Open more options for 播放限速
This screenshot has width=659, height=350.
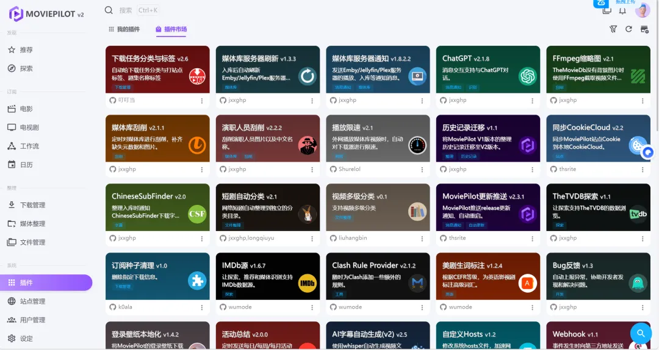[x=422, y=170]
